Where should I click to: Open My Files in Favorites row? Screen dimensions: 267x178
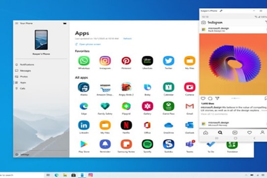189,61
